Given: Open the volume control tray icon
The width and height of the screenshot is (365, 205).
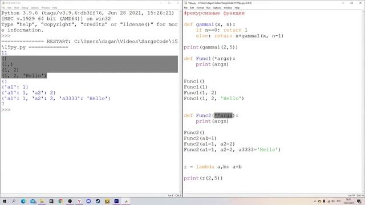Looking at the screenshot, I should point(333,201).
